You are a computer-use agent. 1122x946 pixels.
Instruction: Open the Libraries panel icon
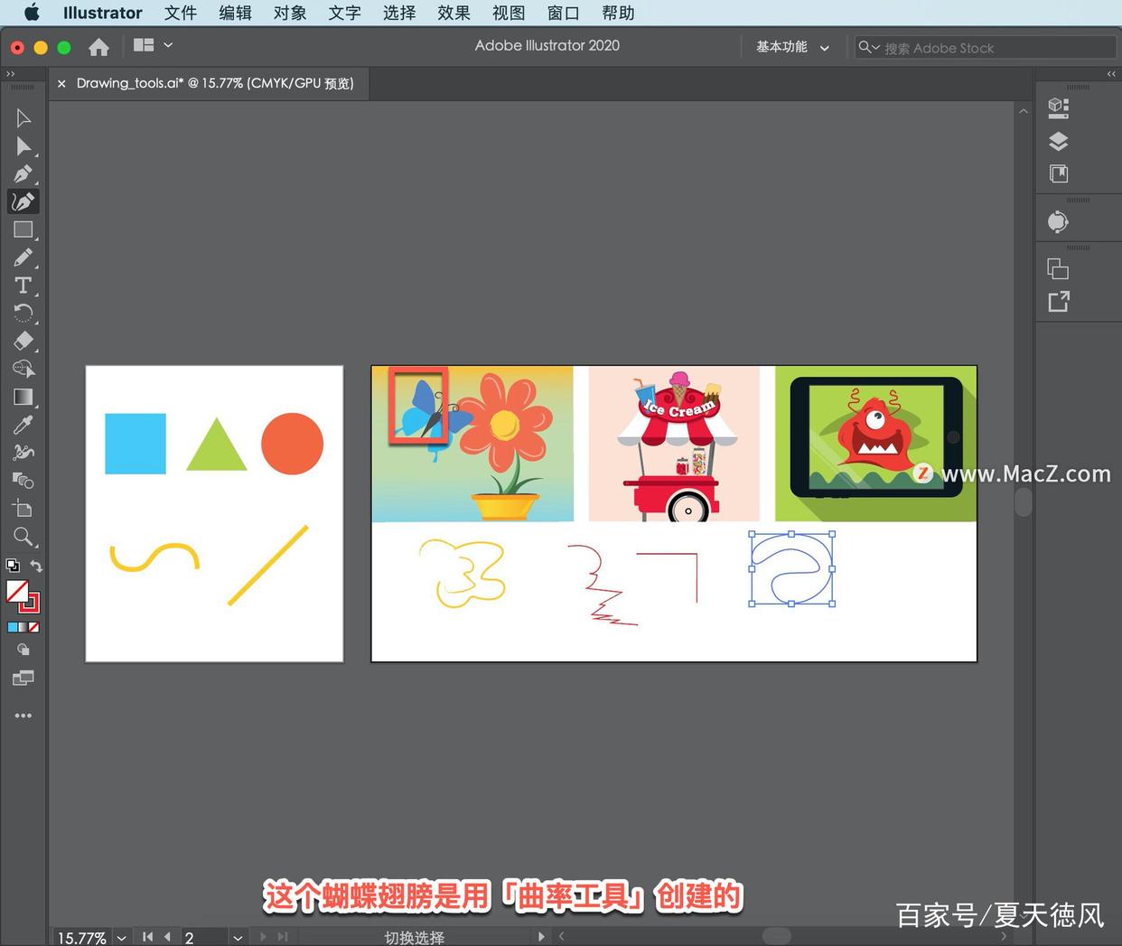[x=1059, y=173]
